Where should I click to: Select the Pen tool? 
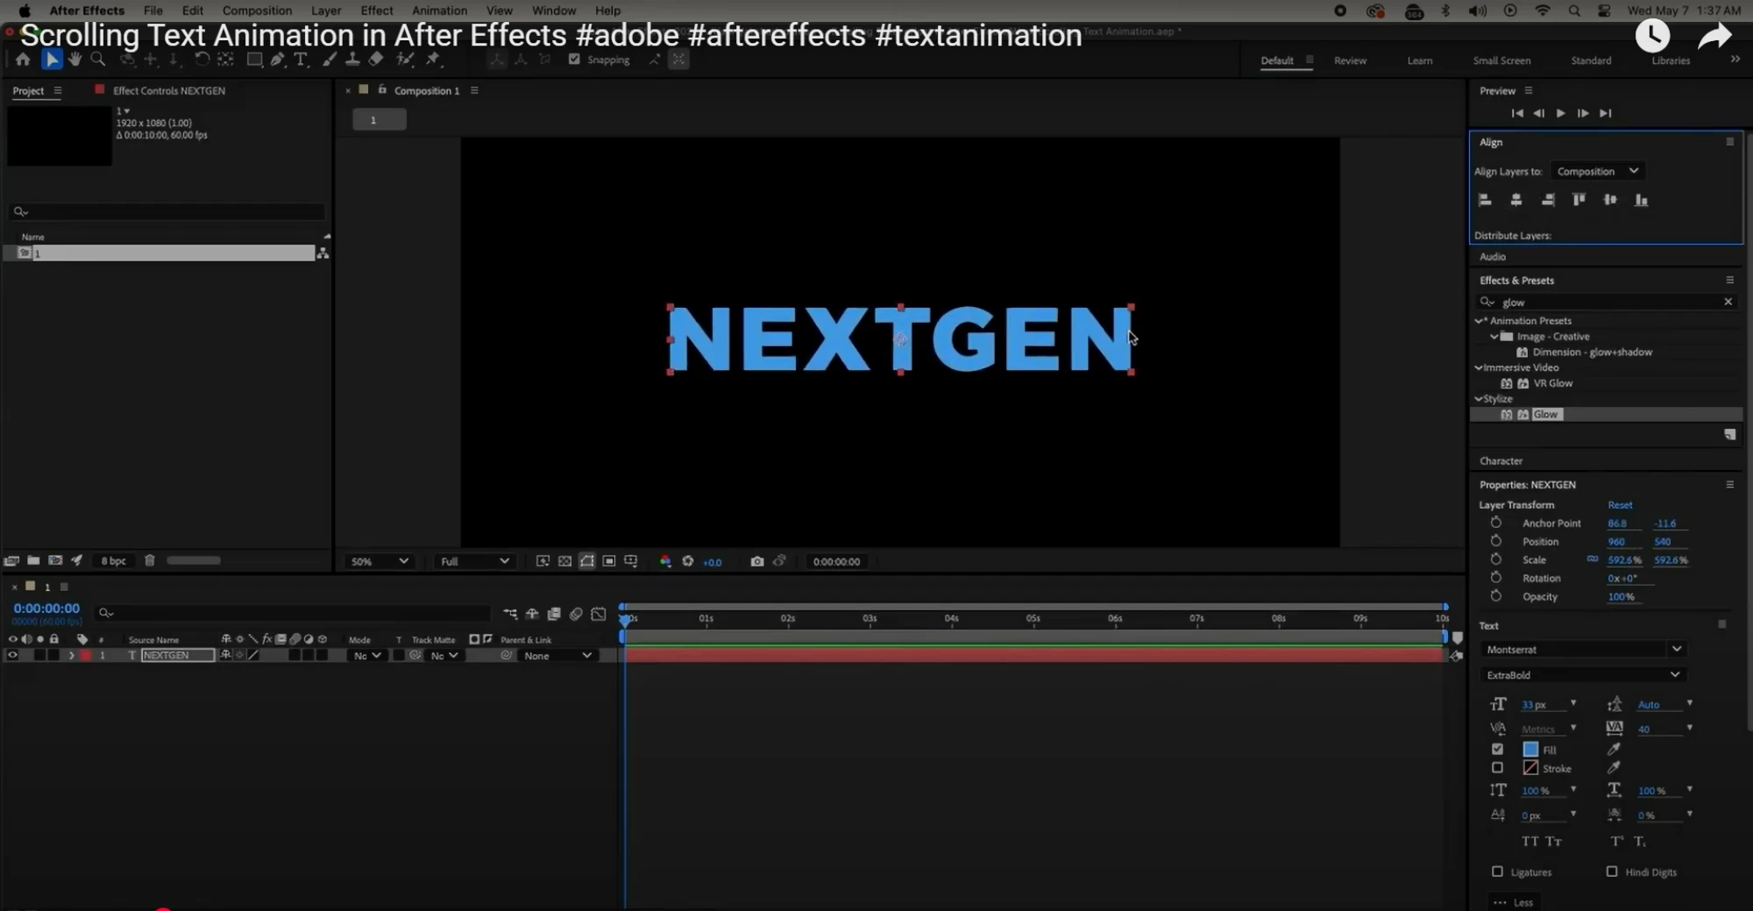click(x=278, y=60)
